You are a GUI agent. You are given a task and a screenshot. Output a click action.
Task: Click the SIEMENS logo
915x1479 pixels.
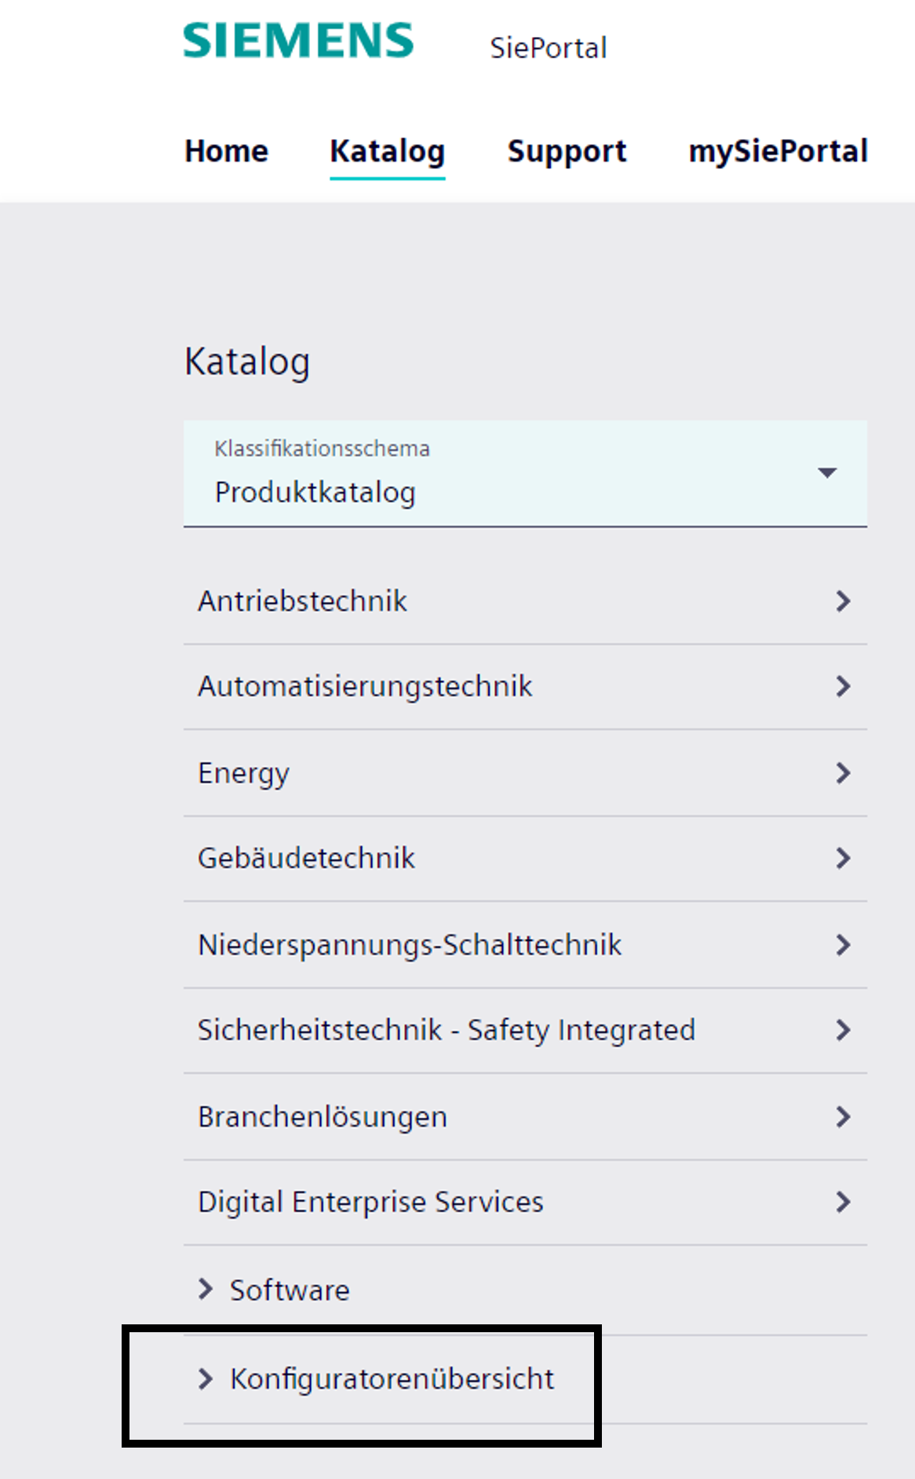coord(297,39)
